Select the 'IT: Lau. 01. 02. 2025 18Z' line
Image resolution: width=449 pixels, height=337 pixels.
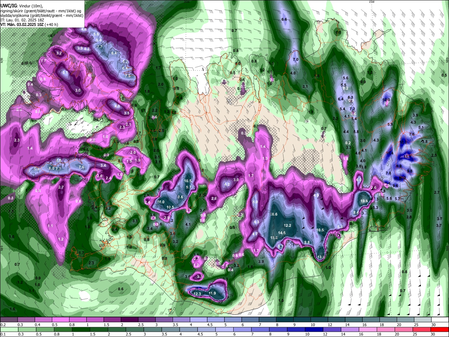point(22,20)
